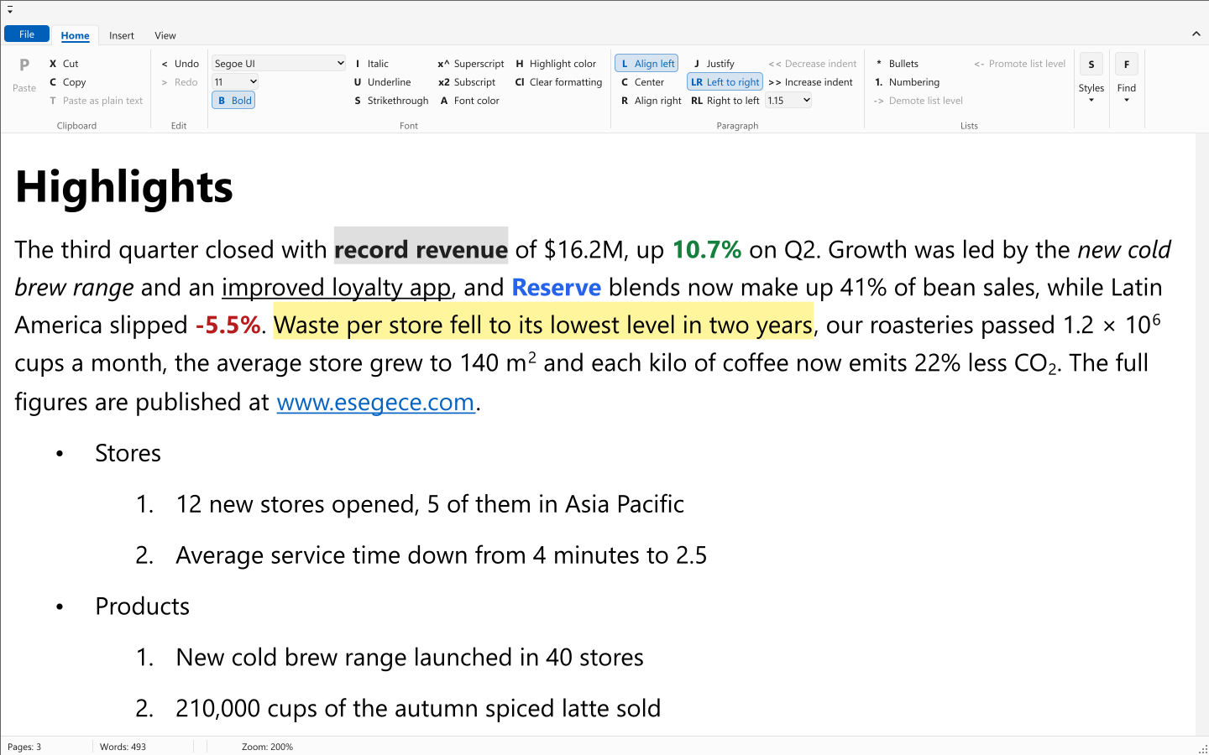Set Right to left text direction
The image size is (1209, 755).
[x=725, y=101]
